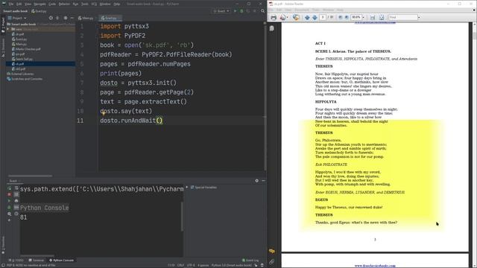Click the fit-width save/scroll icon in Adobe Reader
The image size is (477, 268).
pyautogui.click(x=373, y=17)
